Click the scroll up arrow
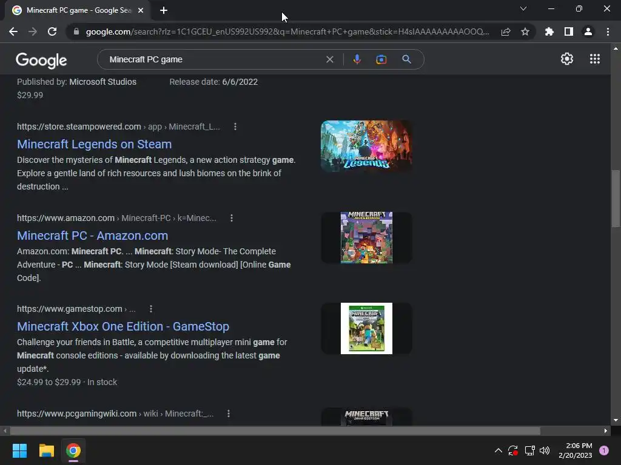 pos(616,48)
